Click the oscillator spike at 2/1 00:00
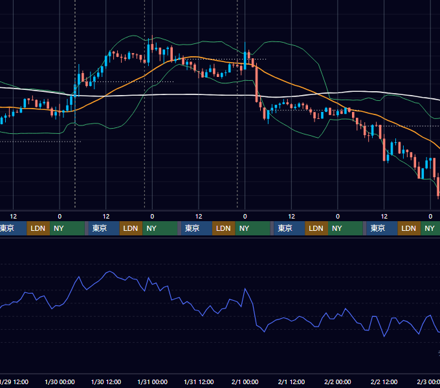Viewport: 440px width, 388px height. click(245, 289)
